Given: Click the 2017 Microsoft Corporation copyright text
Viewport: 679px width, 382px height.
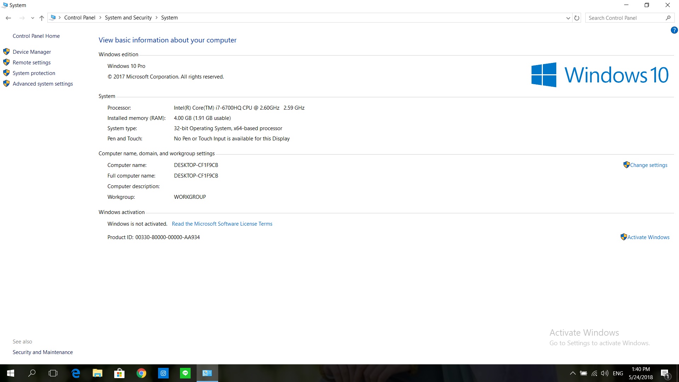Looking at the screenshot, I should point(166,77).
